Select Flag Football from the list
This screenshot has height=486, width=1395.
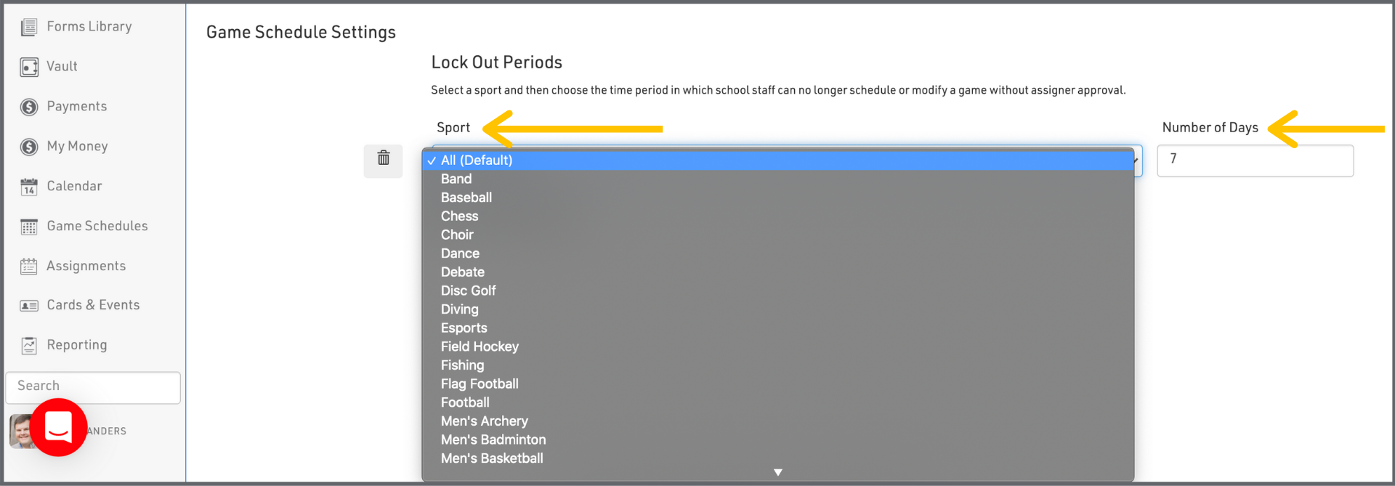[480, 384]
